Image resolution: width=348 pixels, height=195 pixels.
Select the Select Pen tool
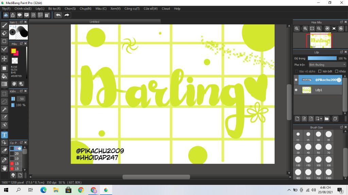(x=4, y=117)
